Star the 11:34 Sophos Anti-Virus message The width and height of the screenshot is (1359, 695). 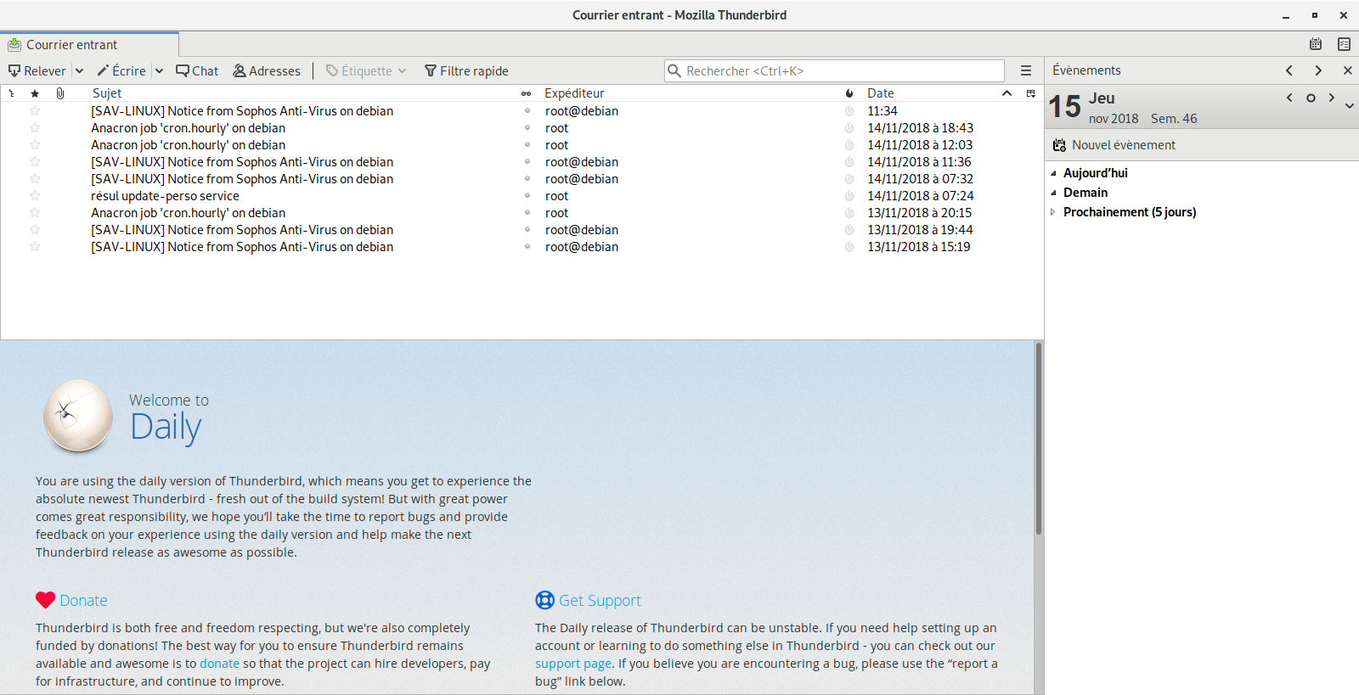pos(35,111)
